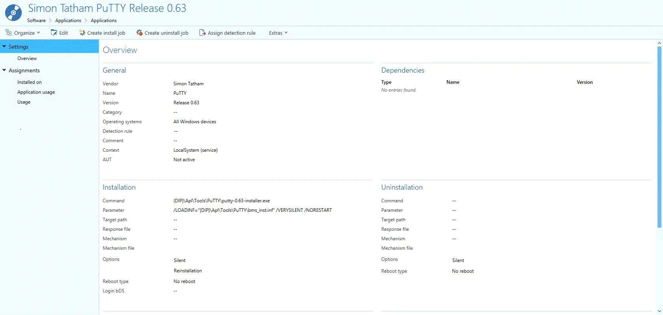The width and height of the screenshot is (663, 315).
Task: Click the Create install job gear icon
Action: [82, 32]
